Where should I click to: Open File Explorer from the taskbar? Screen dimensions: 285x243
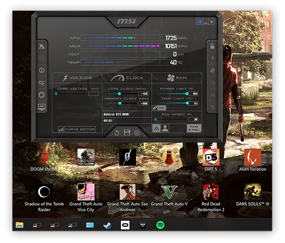point(19,225)
